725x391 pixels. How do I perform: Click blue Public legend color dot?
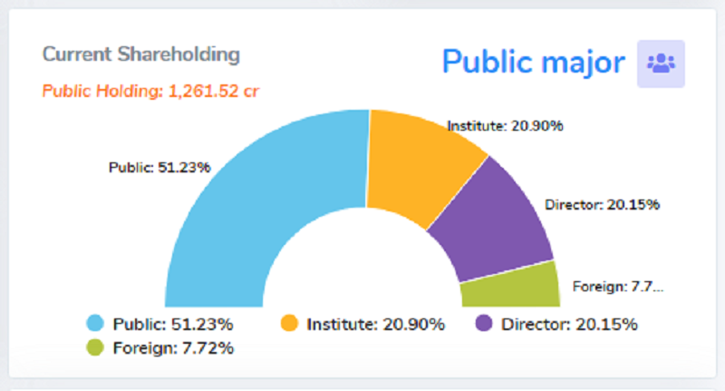tap(95, 323)
